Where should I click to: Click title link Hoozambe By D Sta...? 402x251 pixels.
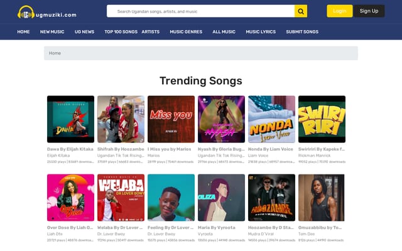coord(271,227)
